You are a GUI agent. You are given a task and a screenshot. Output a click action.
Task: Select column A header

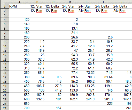point(19,2)
